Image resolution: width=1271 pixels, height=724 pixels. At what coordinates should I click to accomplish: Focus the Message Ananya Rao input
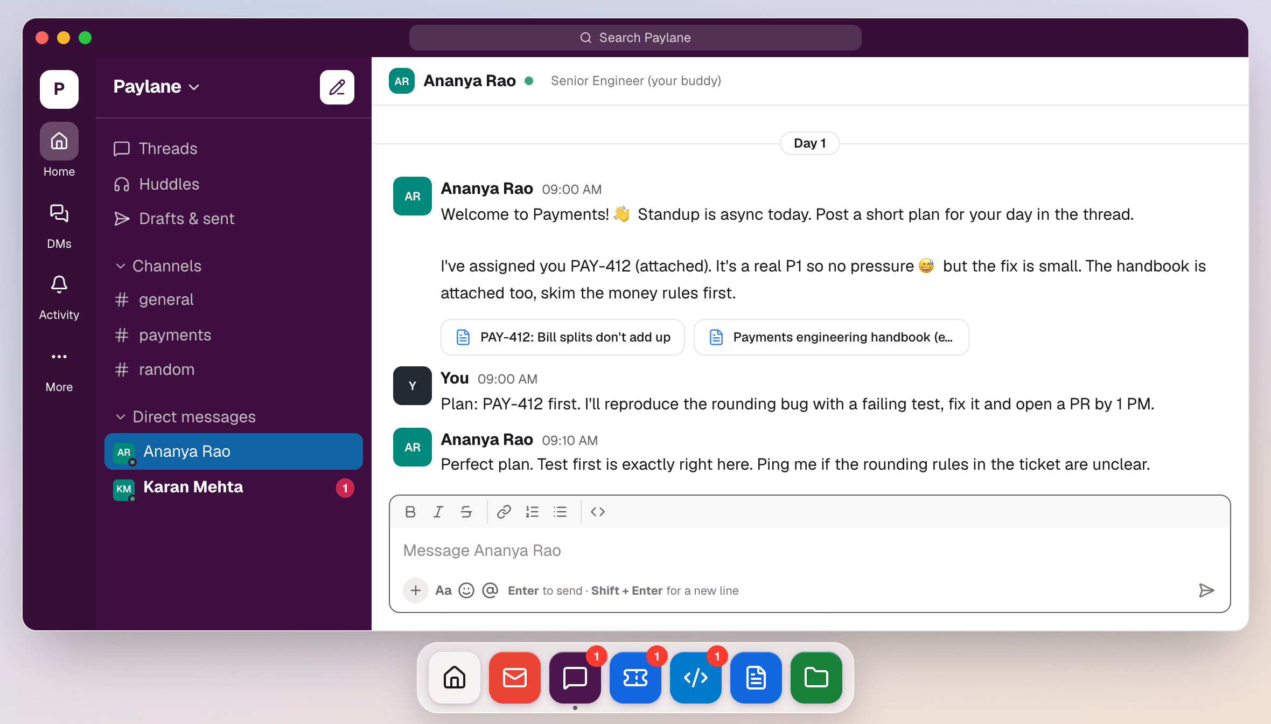[810, 551]
